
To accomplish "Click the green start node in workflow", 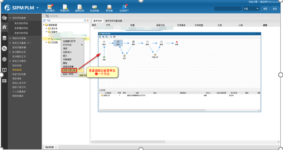I will (104, 57).
